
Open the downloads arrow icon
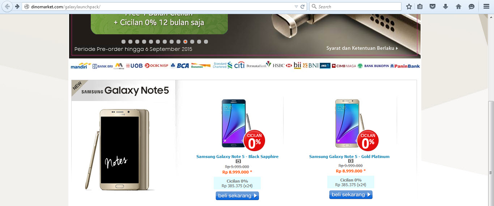click(x=446, y=6)
